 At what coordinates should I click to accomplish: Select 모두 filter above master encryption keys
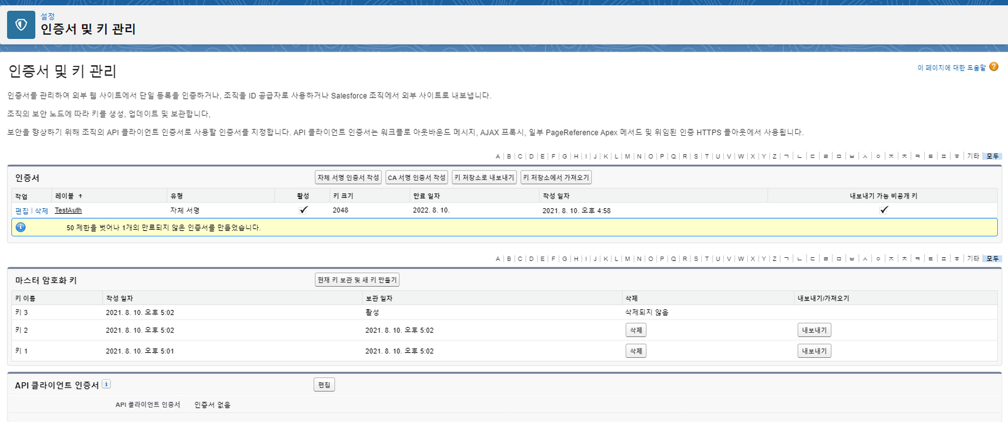click(x=992, y=258)
